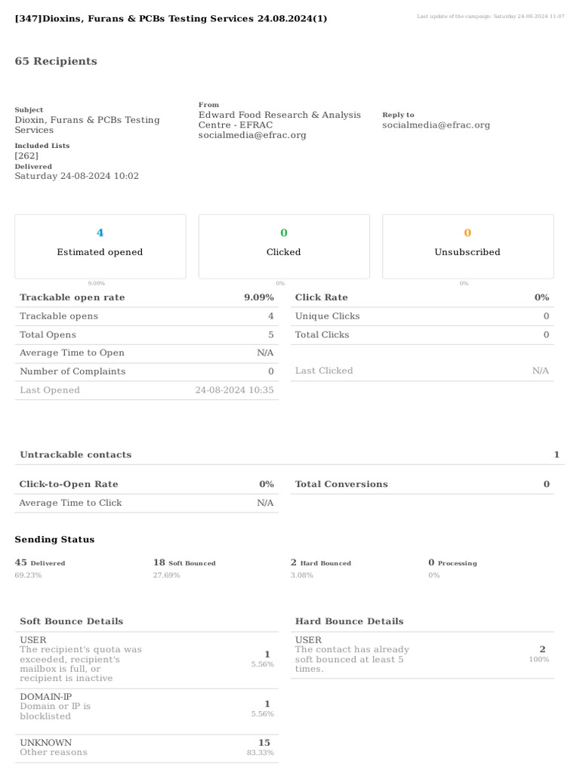Click the Clicked stats card
This screenshot has height=773, width=580.
tap(284, 247)
